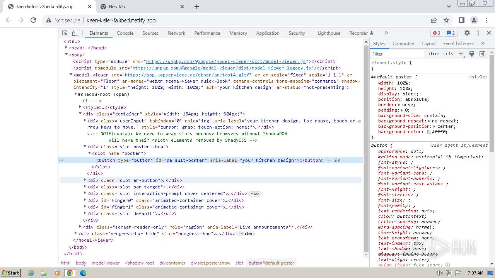Toggle the computed styles sidebar icon
The image size is (495, 278).
482,54
